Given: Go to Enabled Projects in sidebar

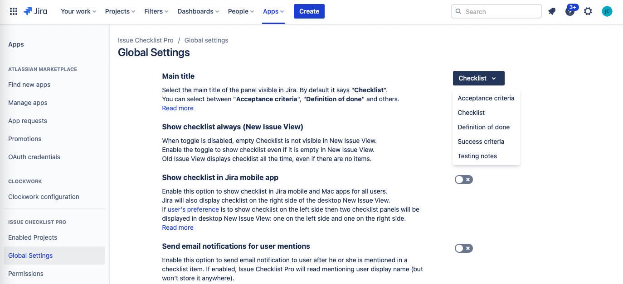Looking at the screenshot, I should point(33,237).
